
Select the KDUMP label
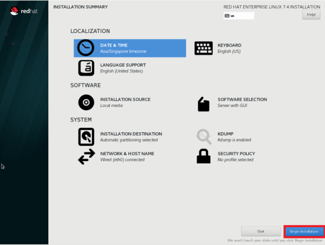[x=225, y=134]
